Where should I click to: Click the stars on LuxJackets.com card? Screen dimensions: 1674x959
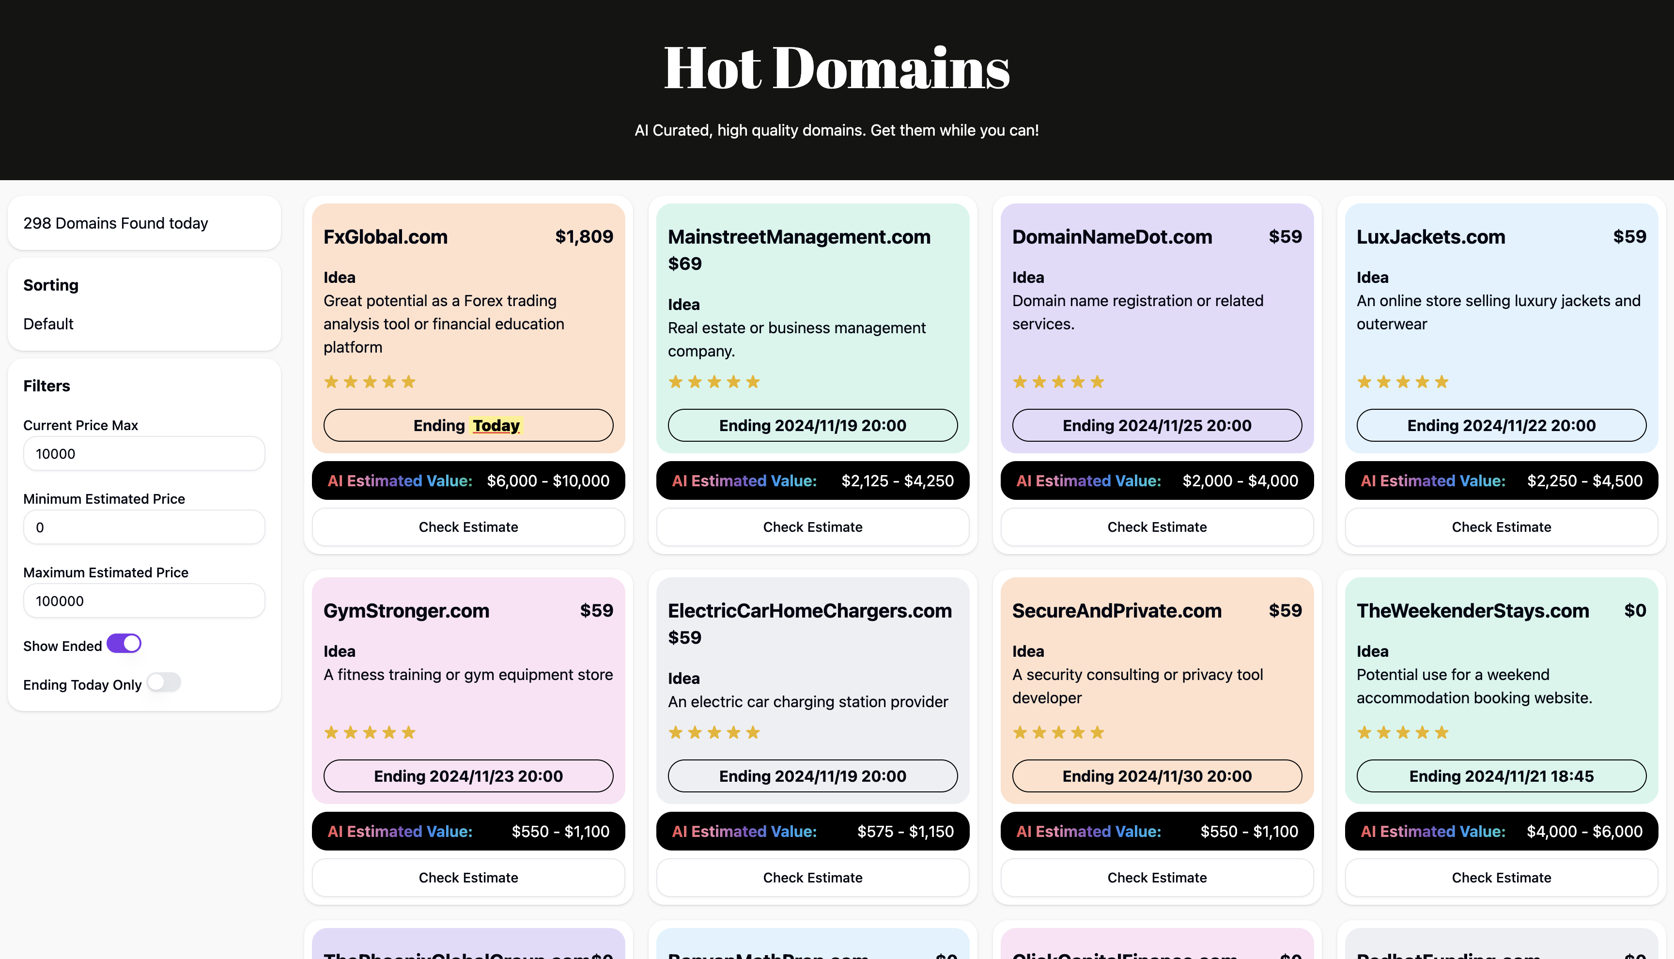(1403, 382)
